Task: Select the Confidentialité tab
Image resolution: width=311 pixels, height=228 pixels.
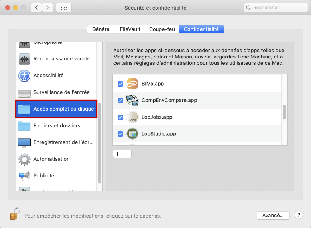Action: coord(201,29)
